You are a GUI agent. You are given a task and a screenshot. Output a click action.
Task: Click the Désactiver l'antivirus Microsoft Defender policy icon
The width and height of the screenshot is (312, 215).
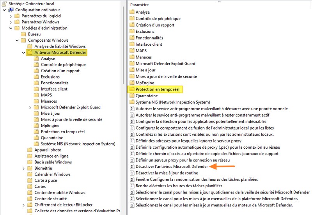pyautogui.click(x=132, y=167)
